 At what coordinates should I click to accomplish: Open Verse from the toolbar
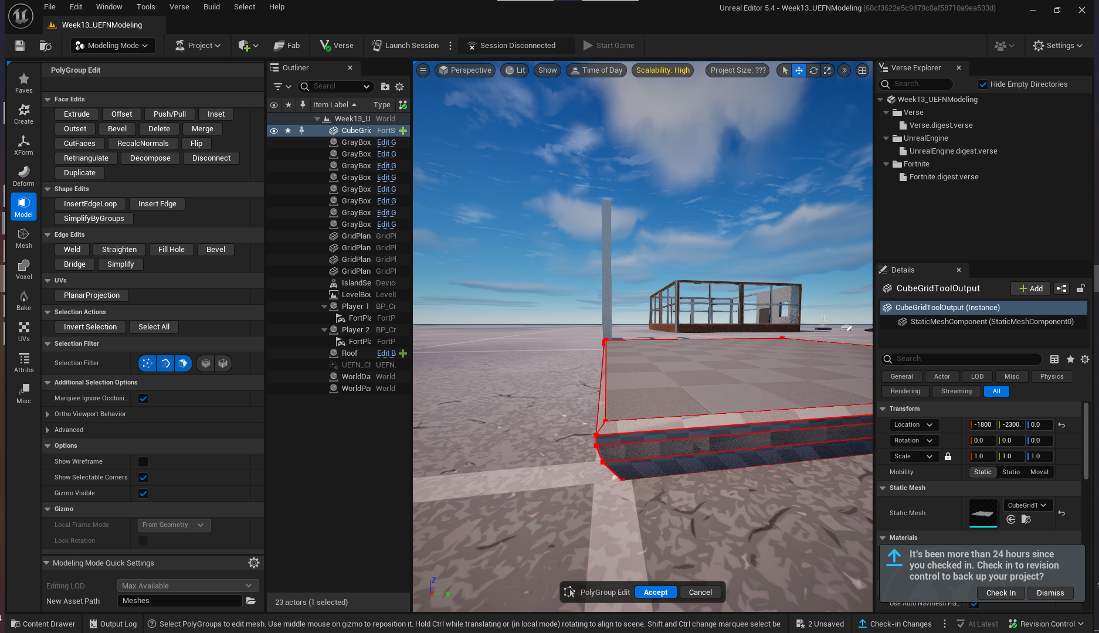337,46
